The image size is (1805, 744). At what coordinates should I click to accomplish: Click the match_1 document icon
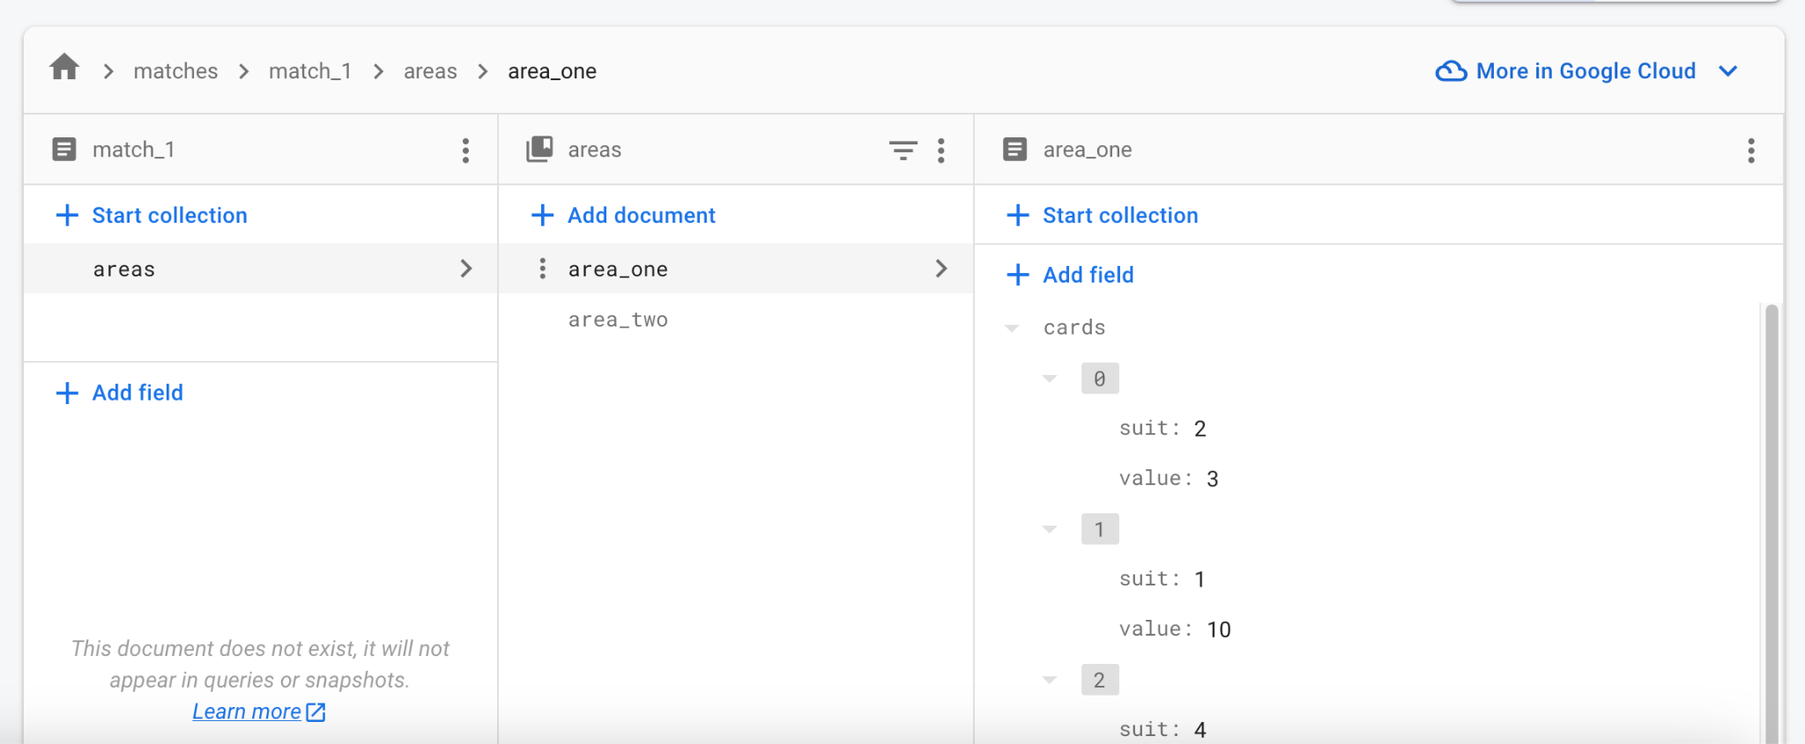click(x=64, y=149)
